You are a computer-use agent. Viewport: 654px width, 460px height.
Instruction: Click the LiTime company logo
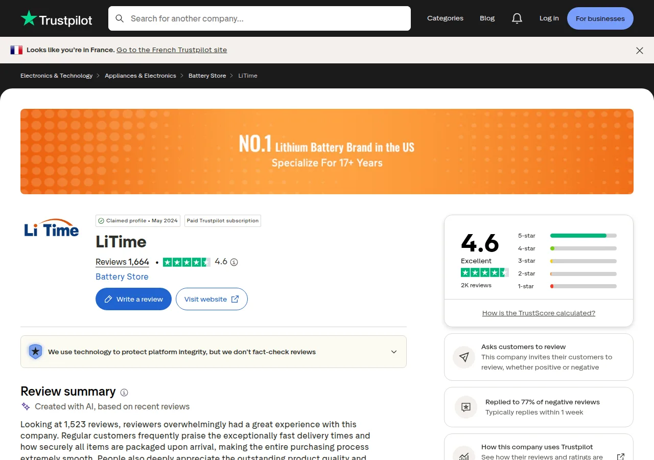[x=52, y=228]
